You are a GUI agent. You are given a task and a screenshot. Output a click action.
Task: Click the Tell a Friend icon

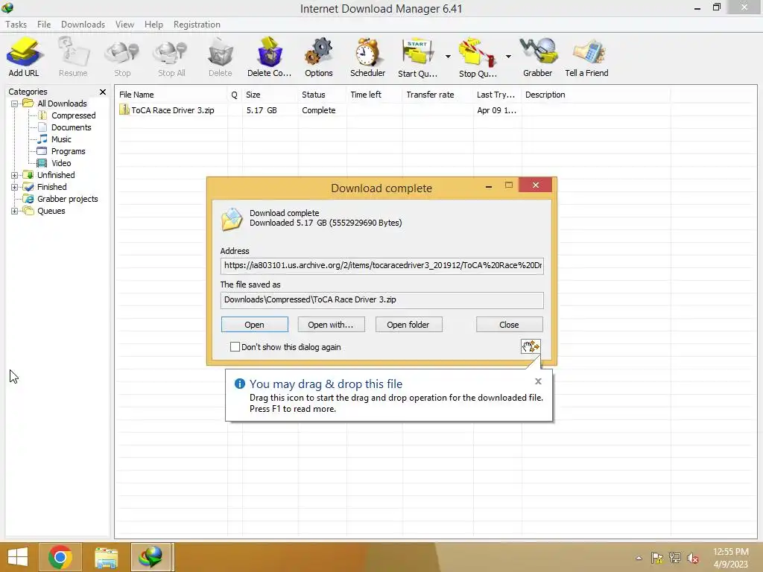[586, 57]
